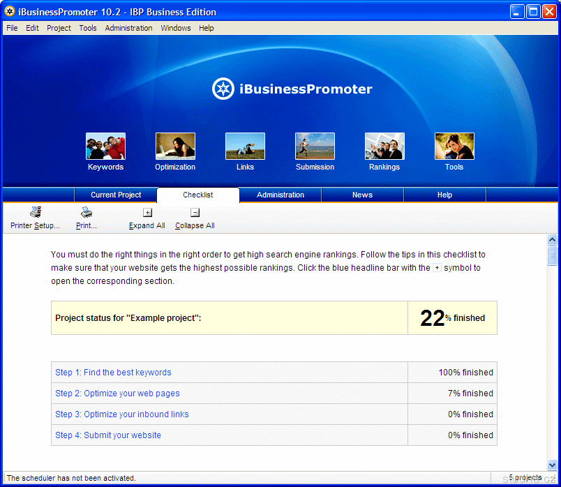Open the Optimization module icon
Screen dimensions: 561x487
175,147
